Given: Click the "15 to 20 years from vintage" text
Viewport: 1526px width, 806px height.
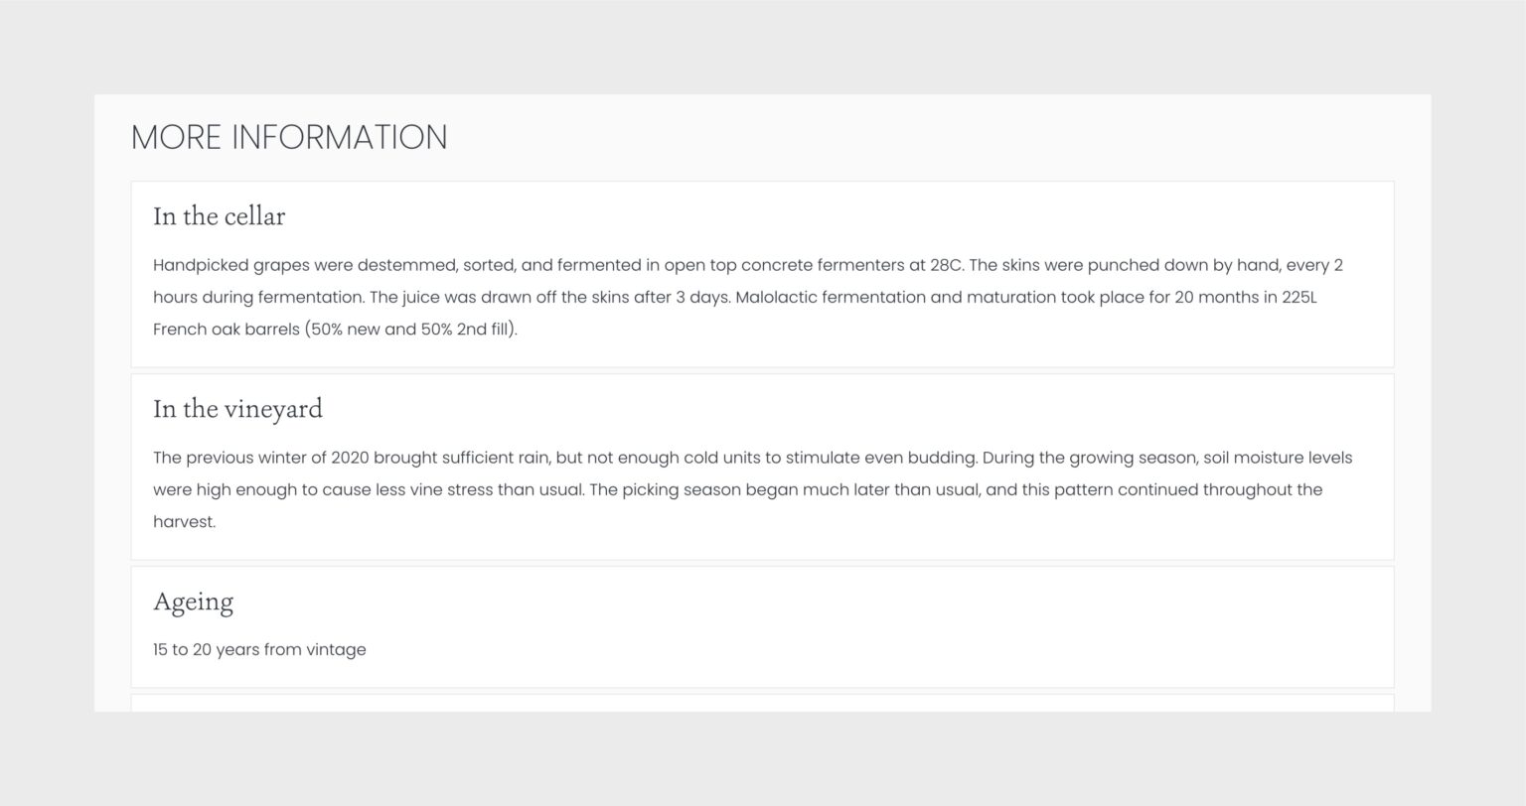Looking at the screenshot, I should click(x=259, y=650).
